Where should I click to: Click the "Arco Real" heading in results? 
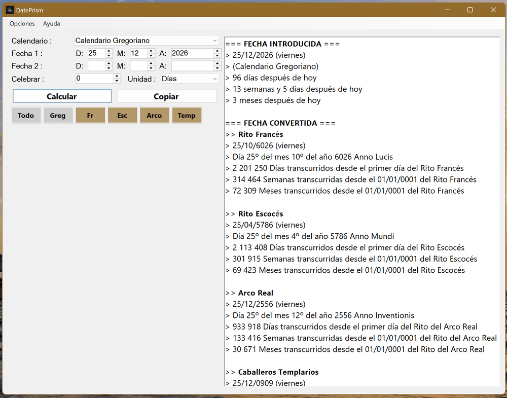(x=256, y=293)
